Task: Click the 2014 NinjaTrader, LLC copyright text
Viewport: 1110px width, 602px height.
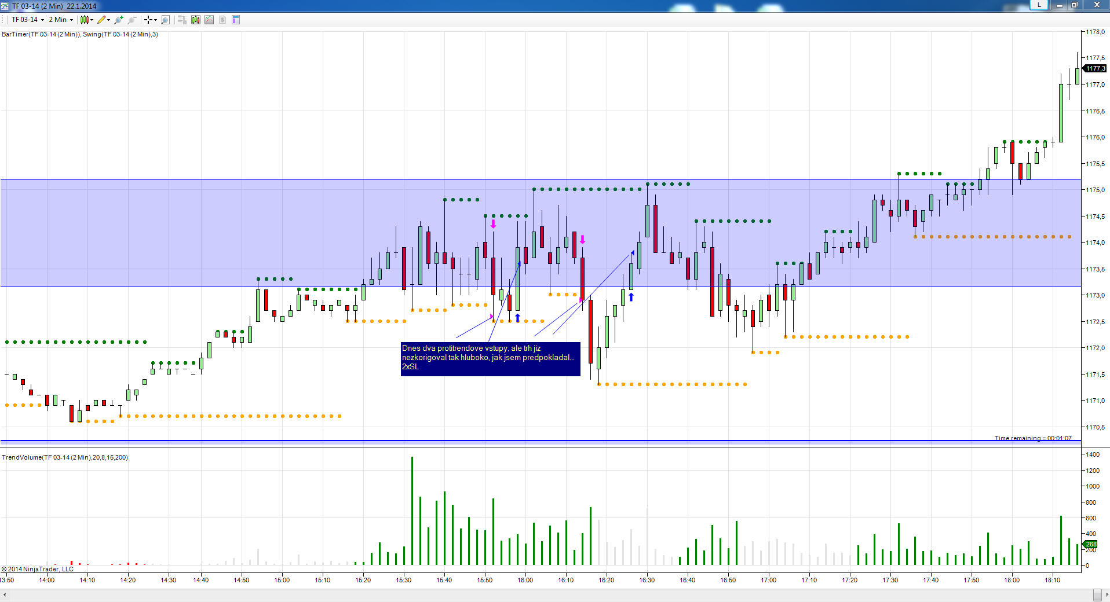Action: click(x=38, y=569)
